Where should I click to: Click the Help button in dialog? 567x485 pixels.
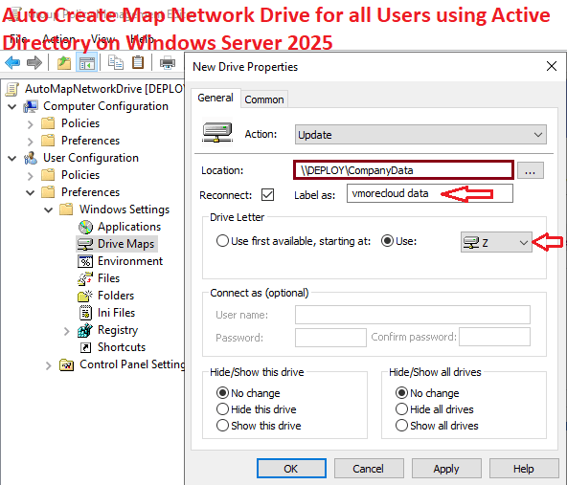tap(524, 469)
